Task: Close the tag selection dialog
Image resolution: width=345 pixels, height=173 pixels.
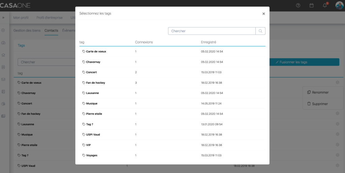Action: (263, 14)
